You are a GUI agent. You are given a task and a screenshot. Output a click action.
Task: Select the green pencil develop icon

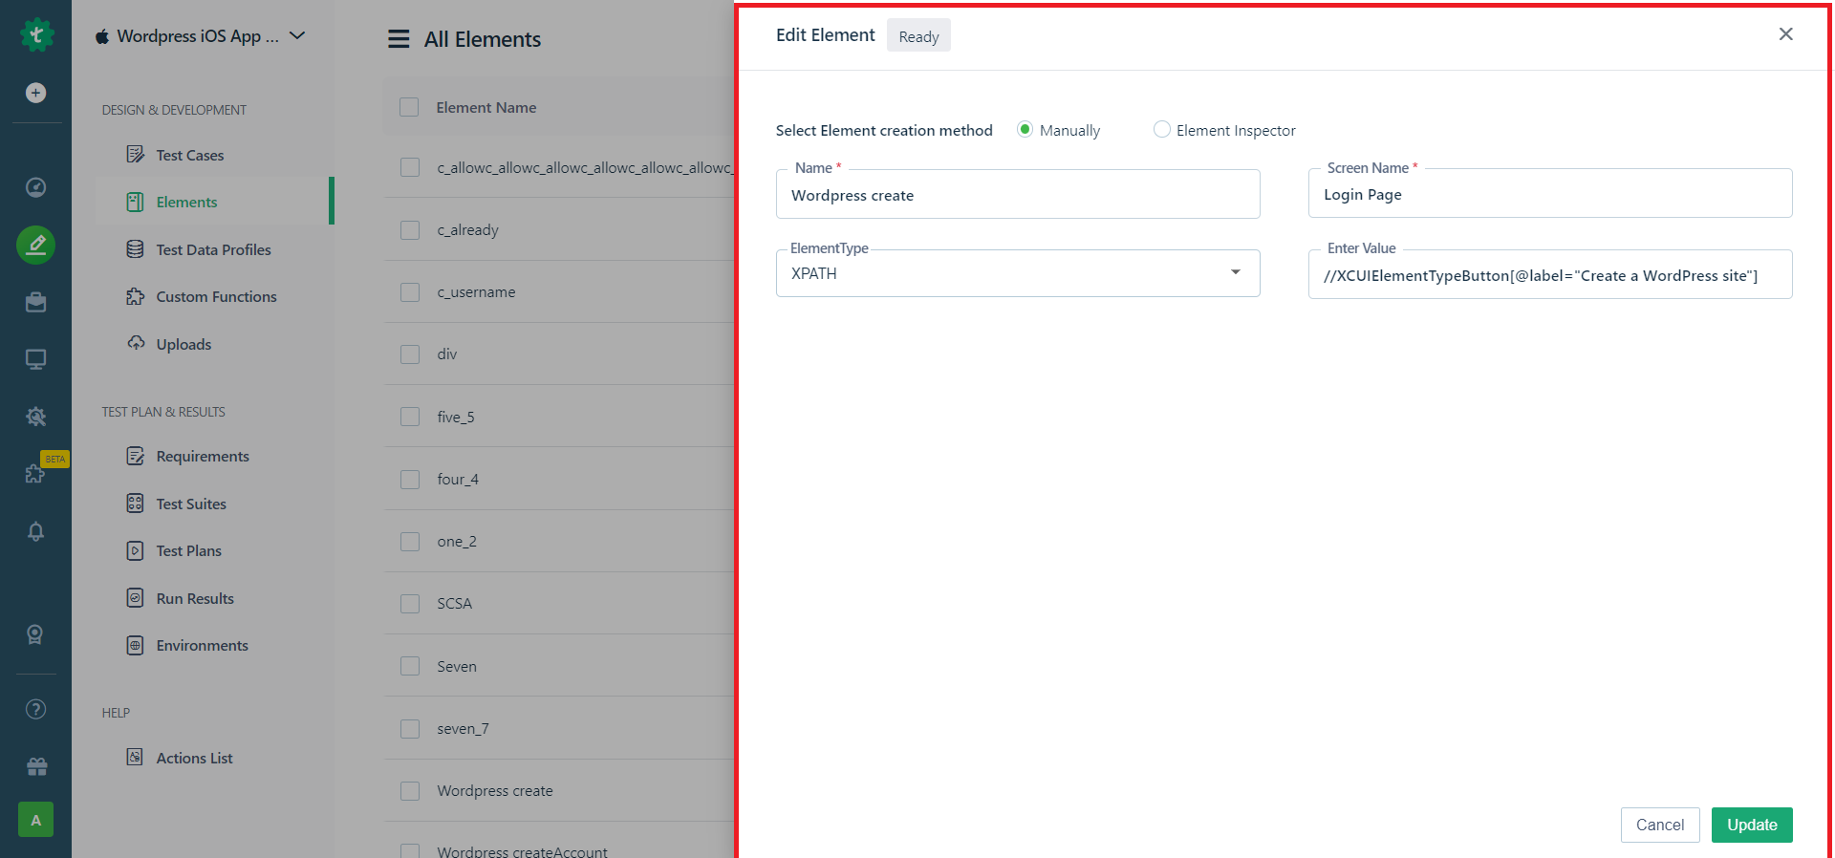[35, 246]
